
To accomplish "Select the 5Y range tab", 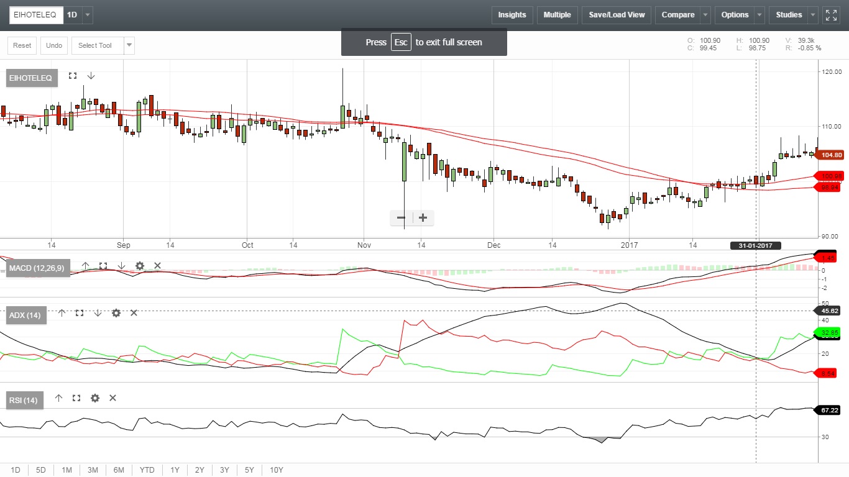I will 249,470.
